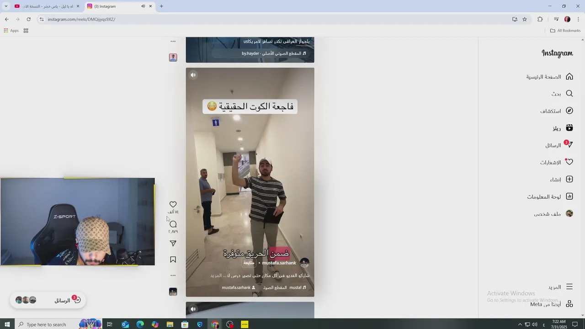
Task: Open the Chrome profile avatar
Action: [x=567, y=19]
